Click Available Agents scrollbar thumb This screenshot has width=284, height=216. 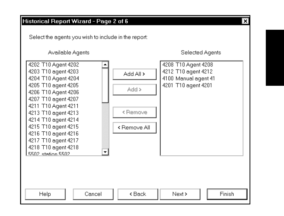coord(105,85)
